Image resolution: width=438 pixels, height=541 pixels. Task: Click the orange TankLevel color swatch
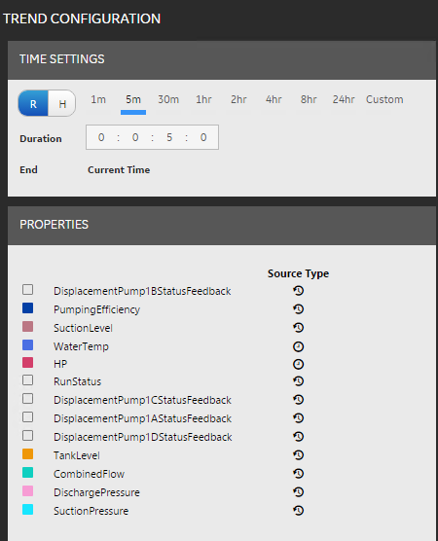point(28,454)
